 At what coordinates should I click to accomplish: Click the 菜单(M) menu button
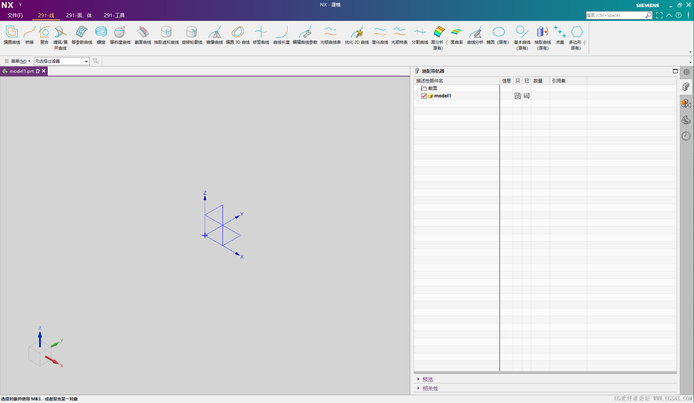[x=18, y=61]
